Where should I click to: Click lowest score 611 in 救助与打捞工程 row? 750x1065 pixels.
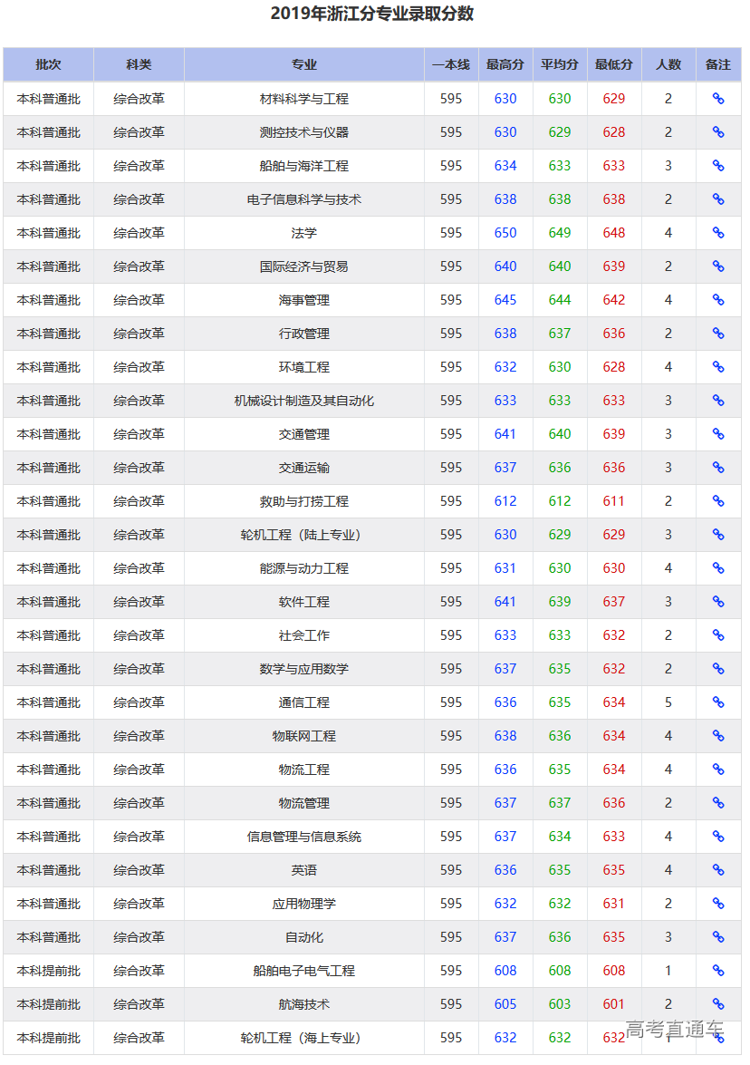pyautogui.click(x=614, y=501)
